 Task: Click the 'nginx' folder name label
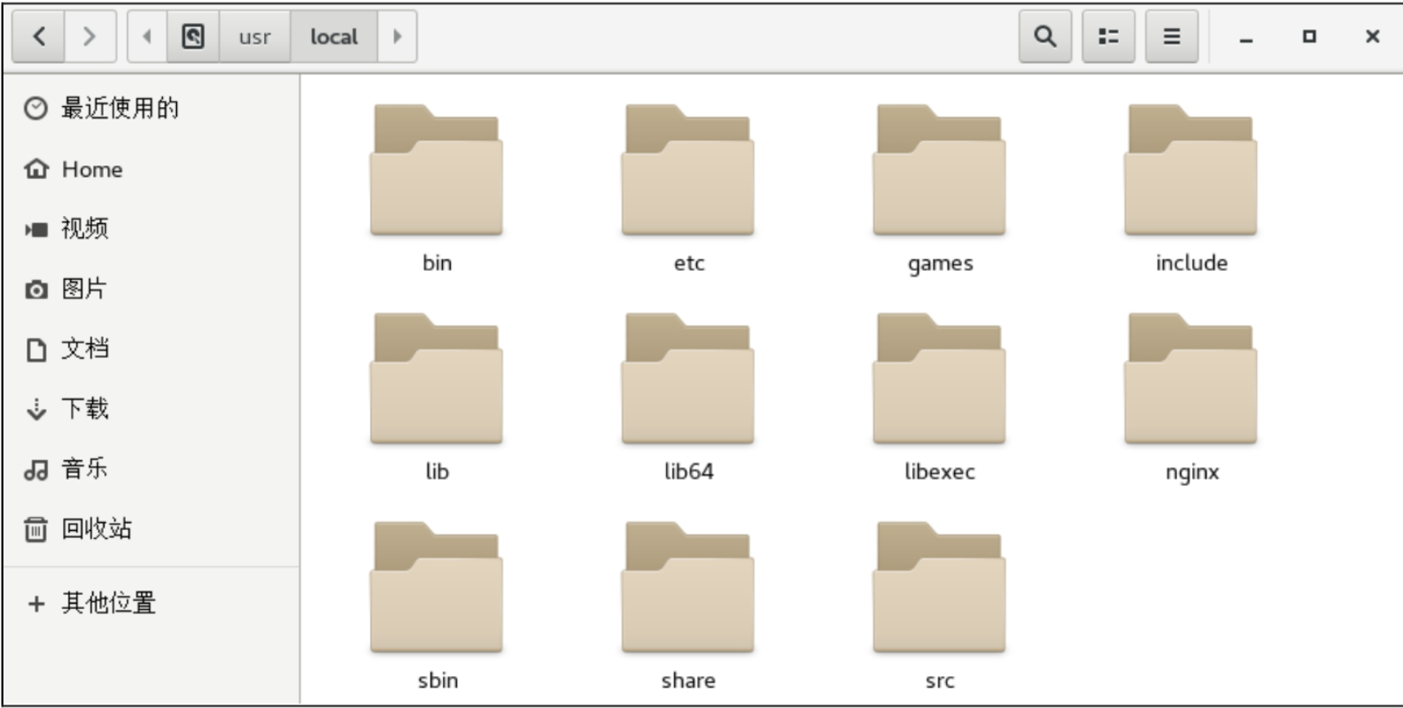click(1192, 473)
